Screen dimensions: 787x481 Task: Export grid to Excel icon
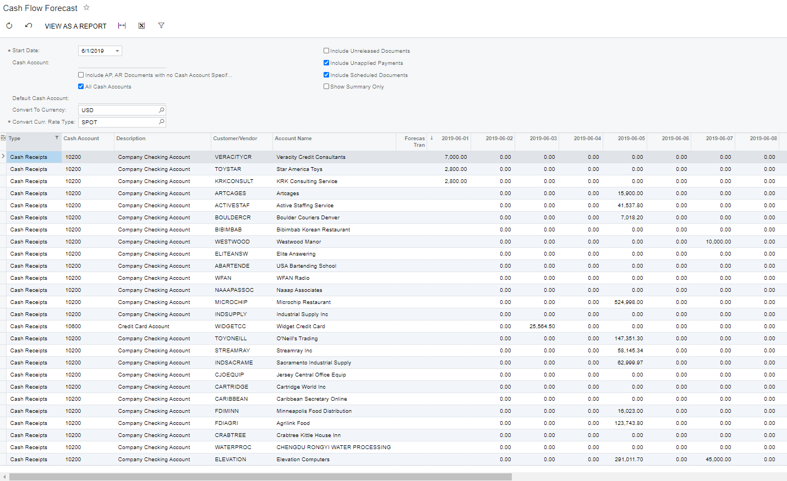[141, 26]
